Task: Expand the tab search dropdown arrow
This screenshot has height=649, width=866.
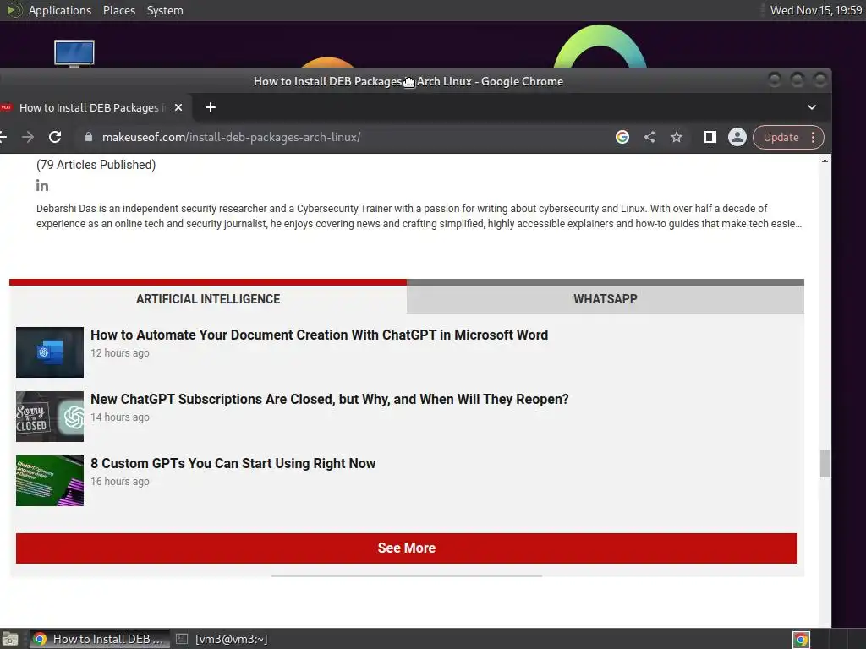Action: [x=812, y=107]
